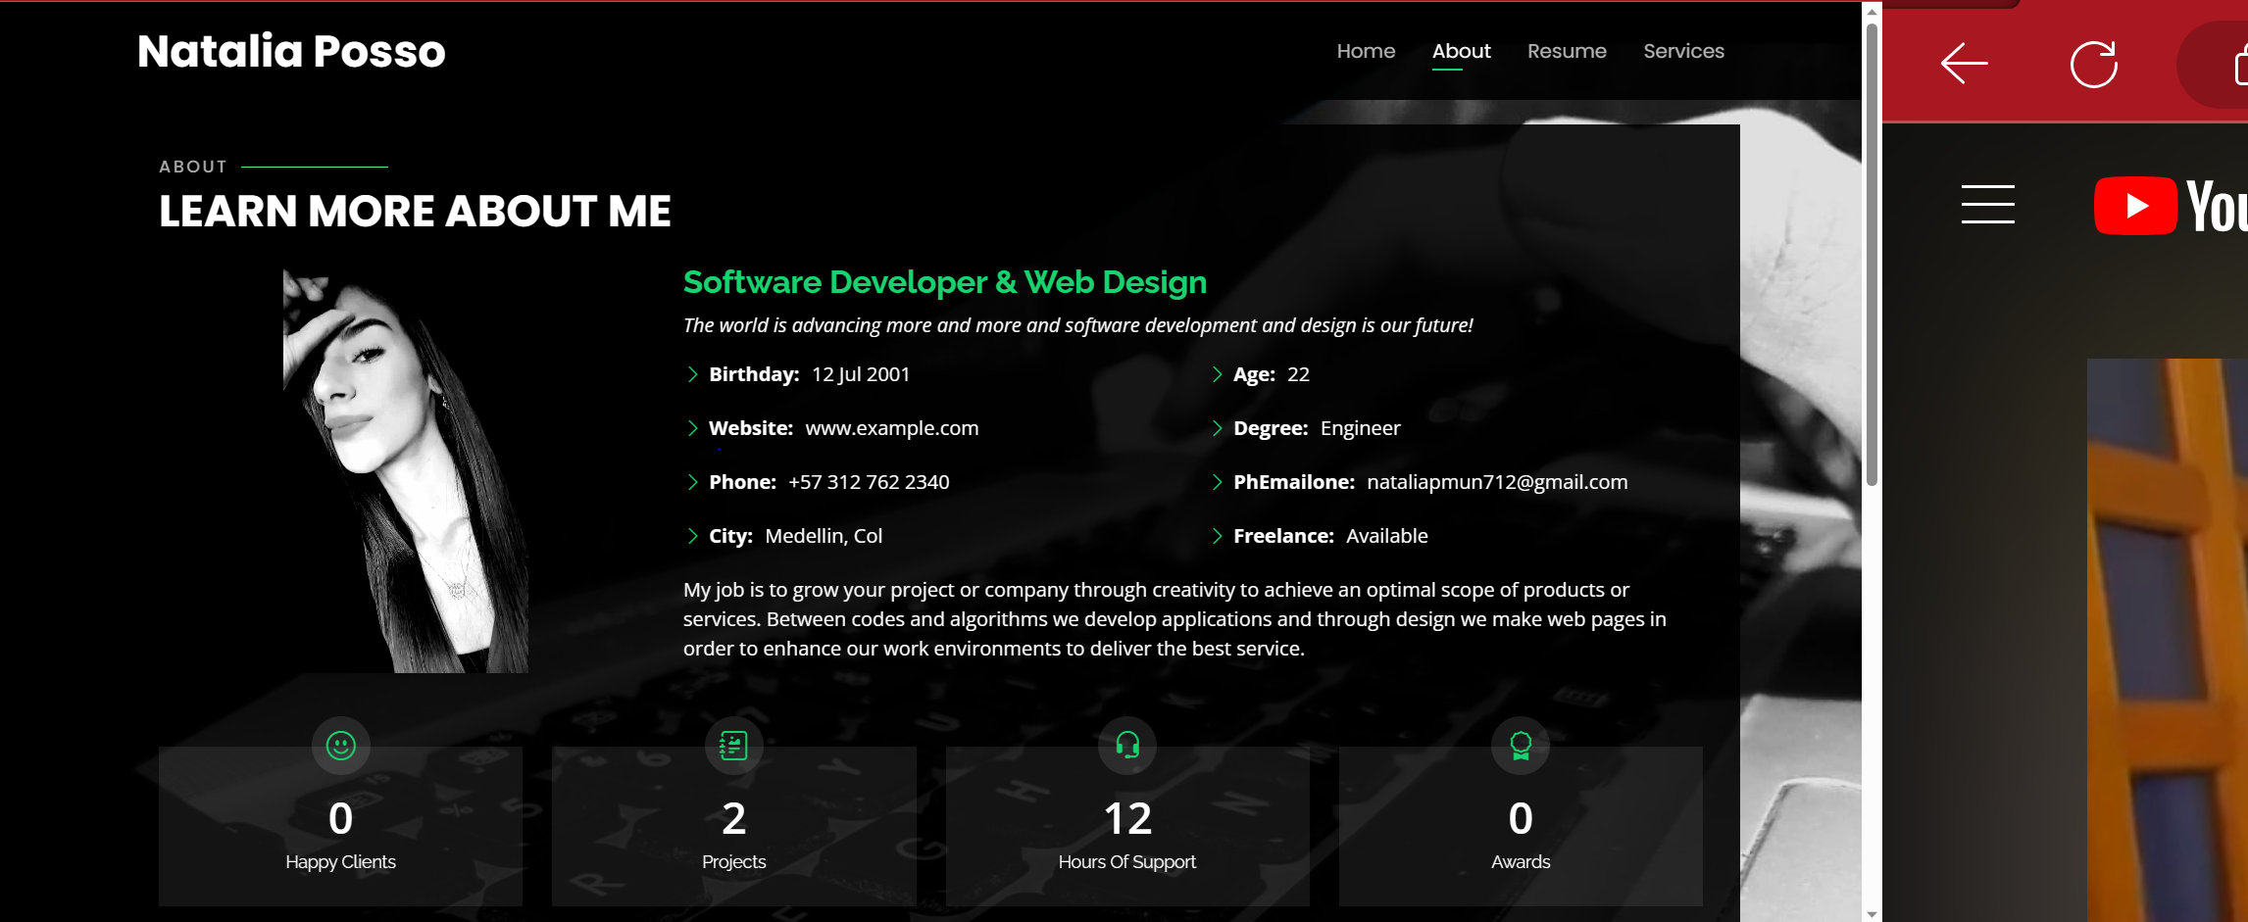
Task: Click the journal icon above Projects counter
Action: click(x=733, y=746)
